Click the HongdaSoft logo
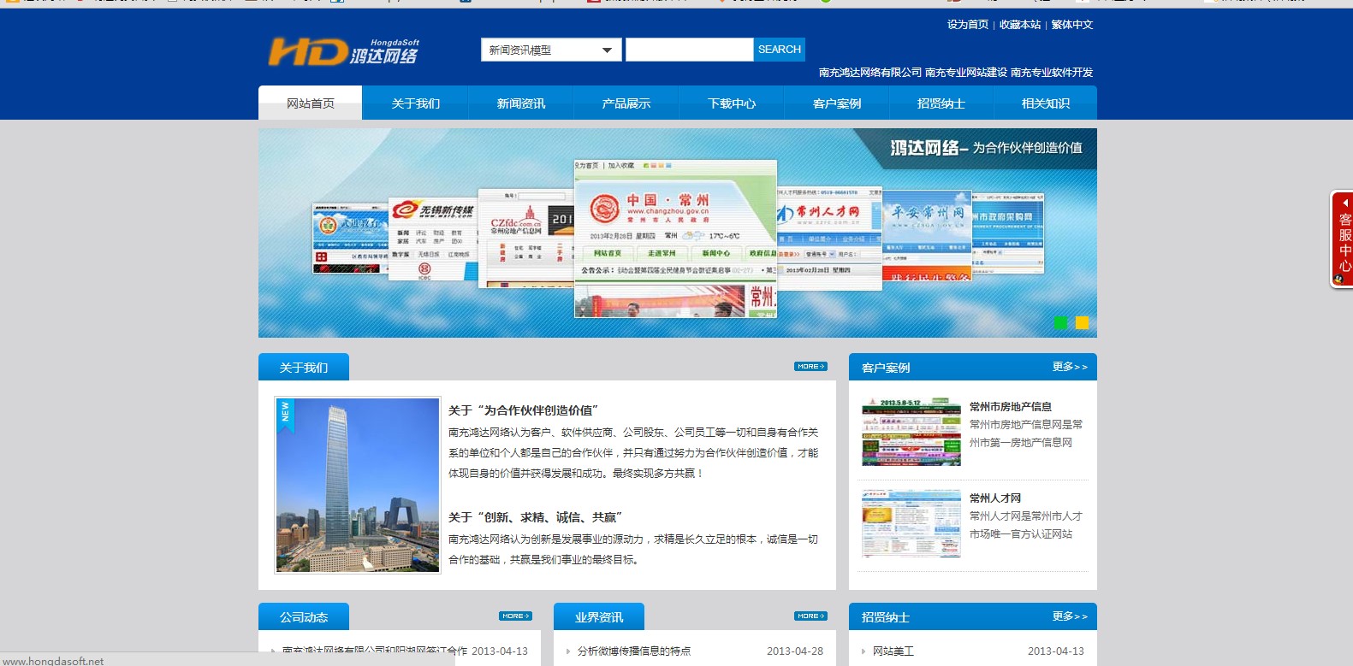1353x666 pixels. click(x=343, y=52)
